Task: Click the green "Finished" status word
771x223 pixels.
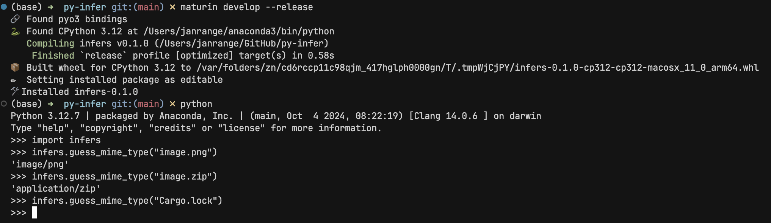Action: pos(53,56)
